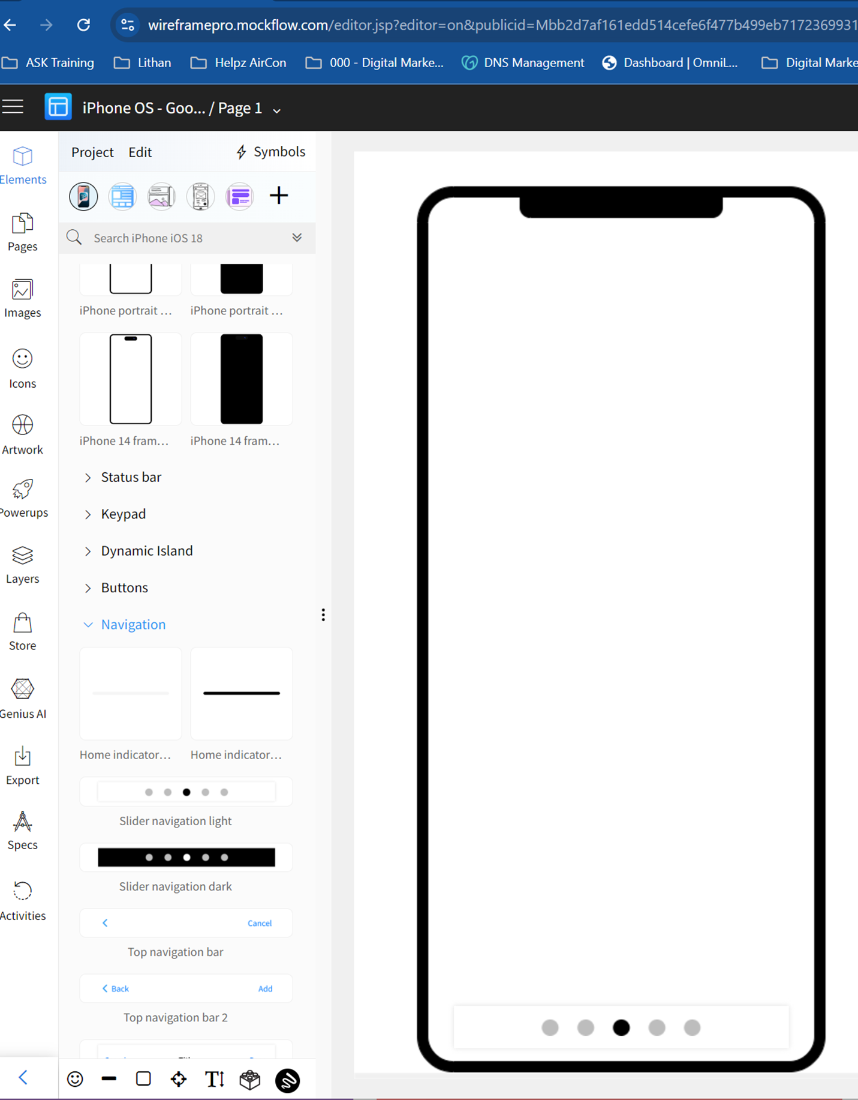This screenshot has width=858, height=1100.
Task: Open the Edit menu
Action: click(140, 152)
